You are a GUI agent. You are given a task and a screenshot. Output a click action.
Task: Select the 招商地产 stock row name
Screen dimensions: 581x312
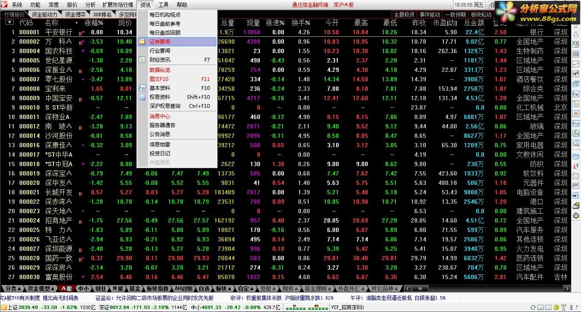[x=59, y=220]
